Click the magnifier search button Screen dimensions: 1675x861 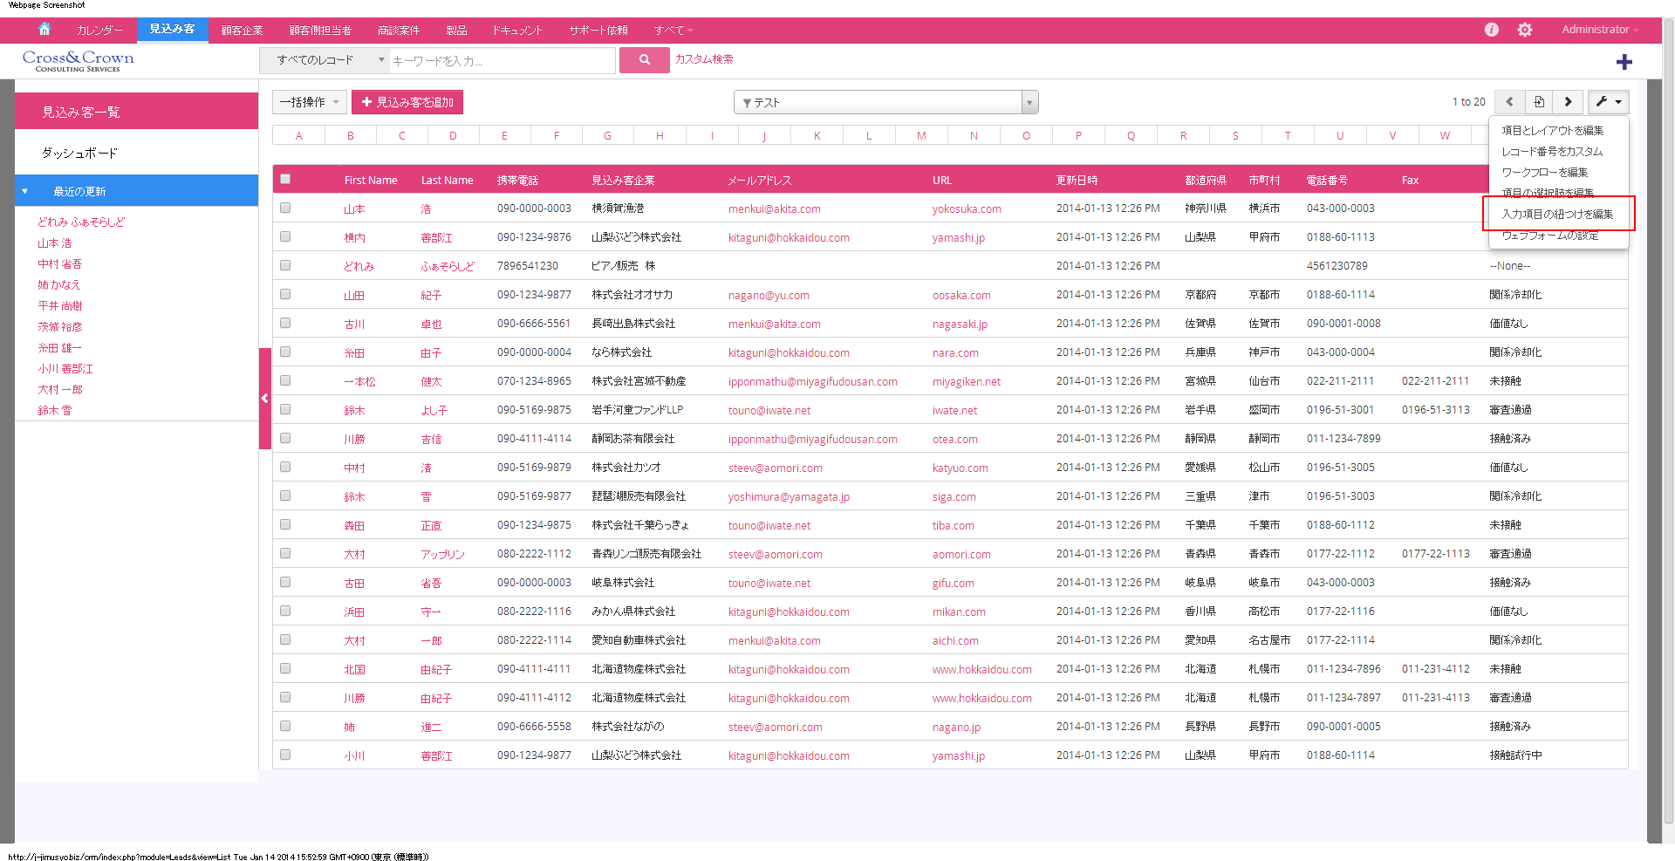coord(644,60)
